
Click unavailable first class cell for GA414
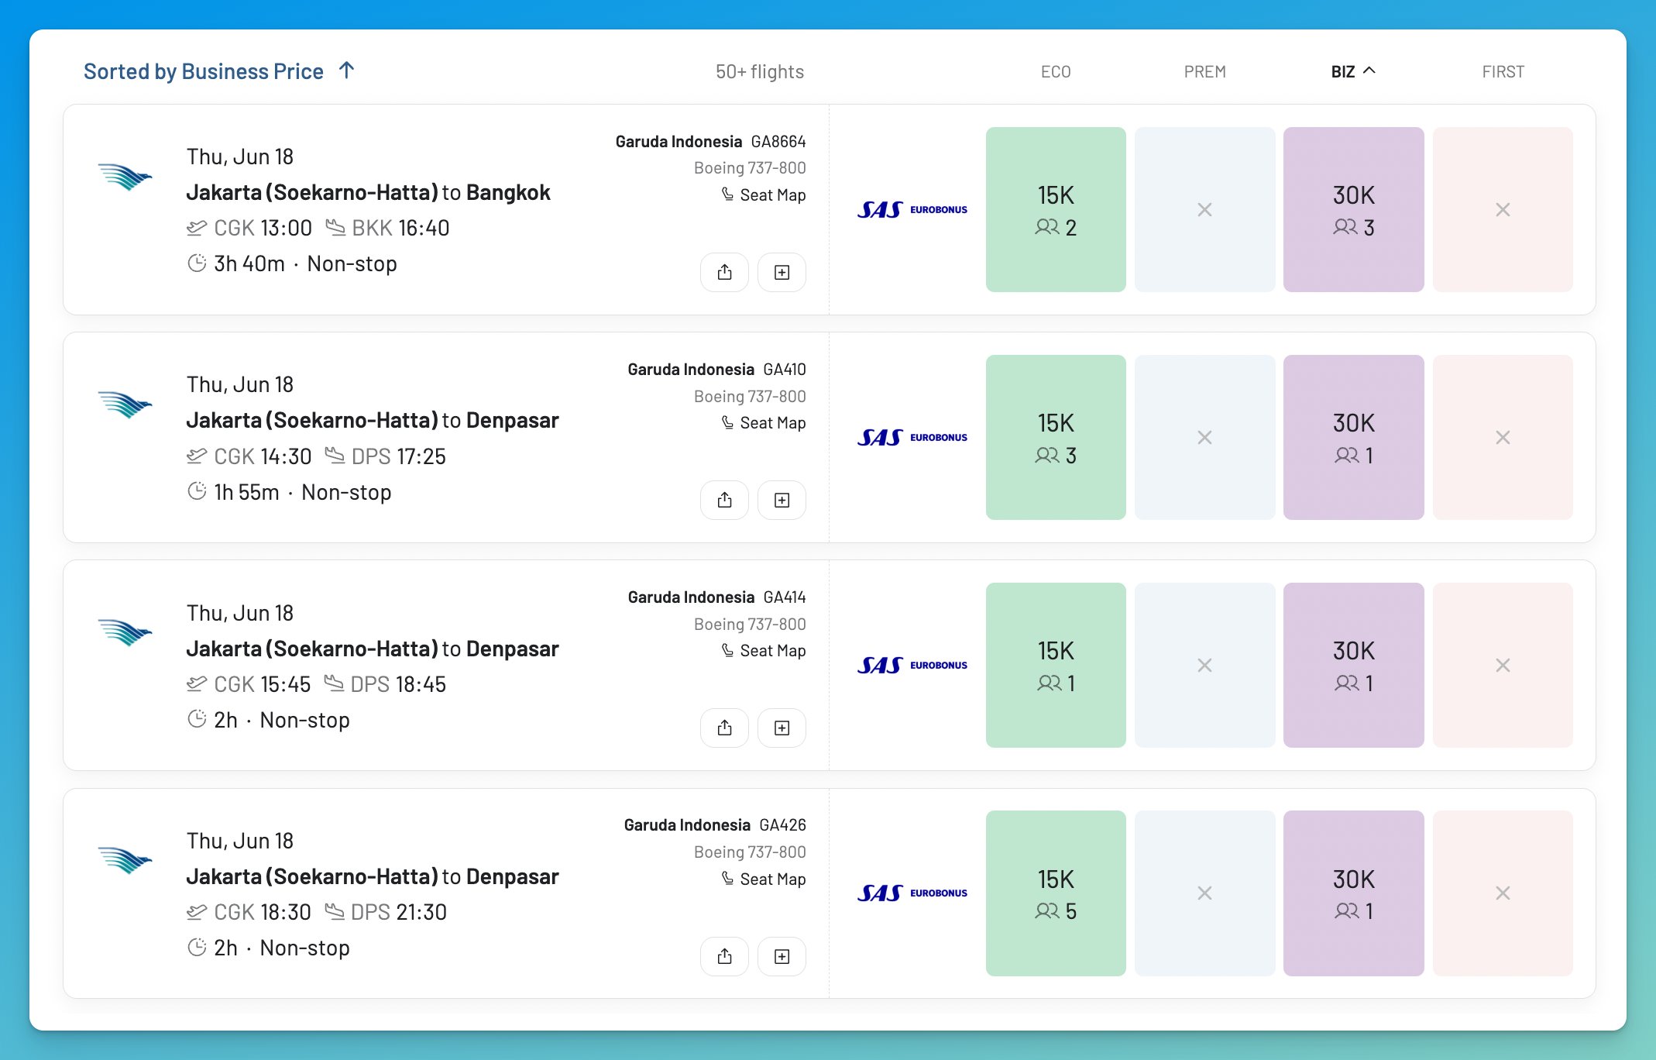coord(1503,665)
